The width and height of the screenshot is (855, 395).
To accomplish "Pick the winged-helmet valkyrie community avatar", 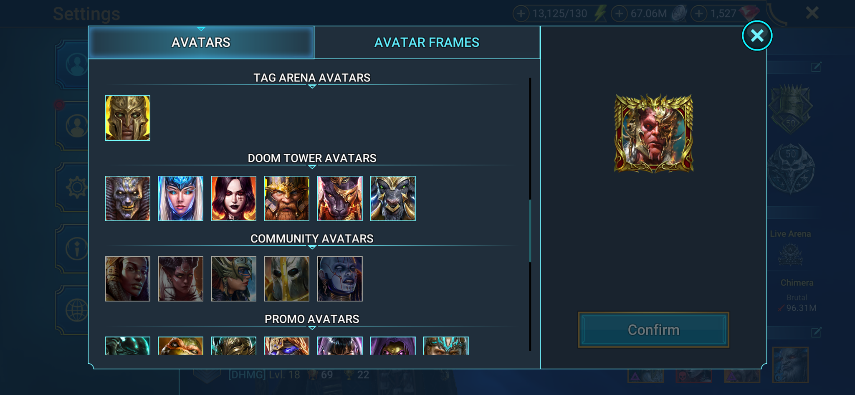I will tap(233, 279).
